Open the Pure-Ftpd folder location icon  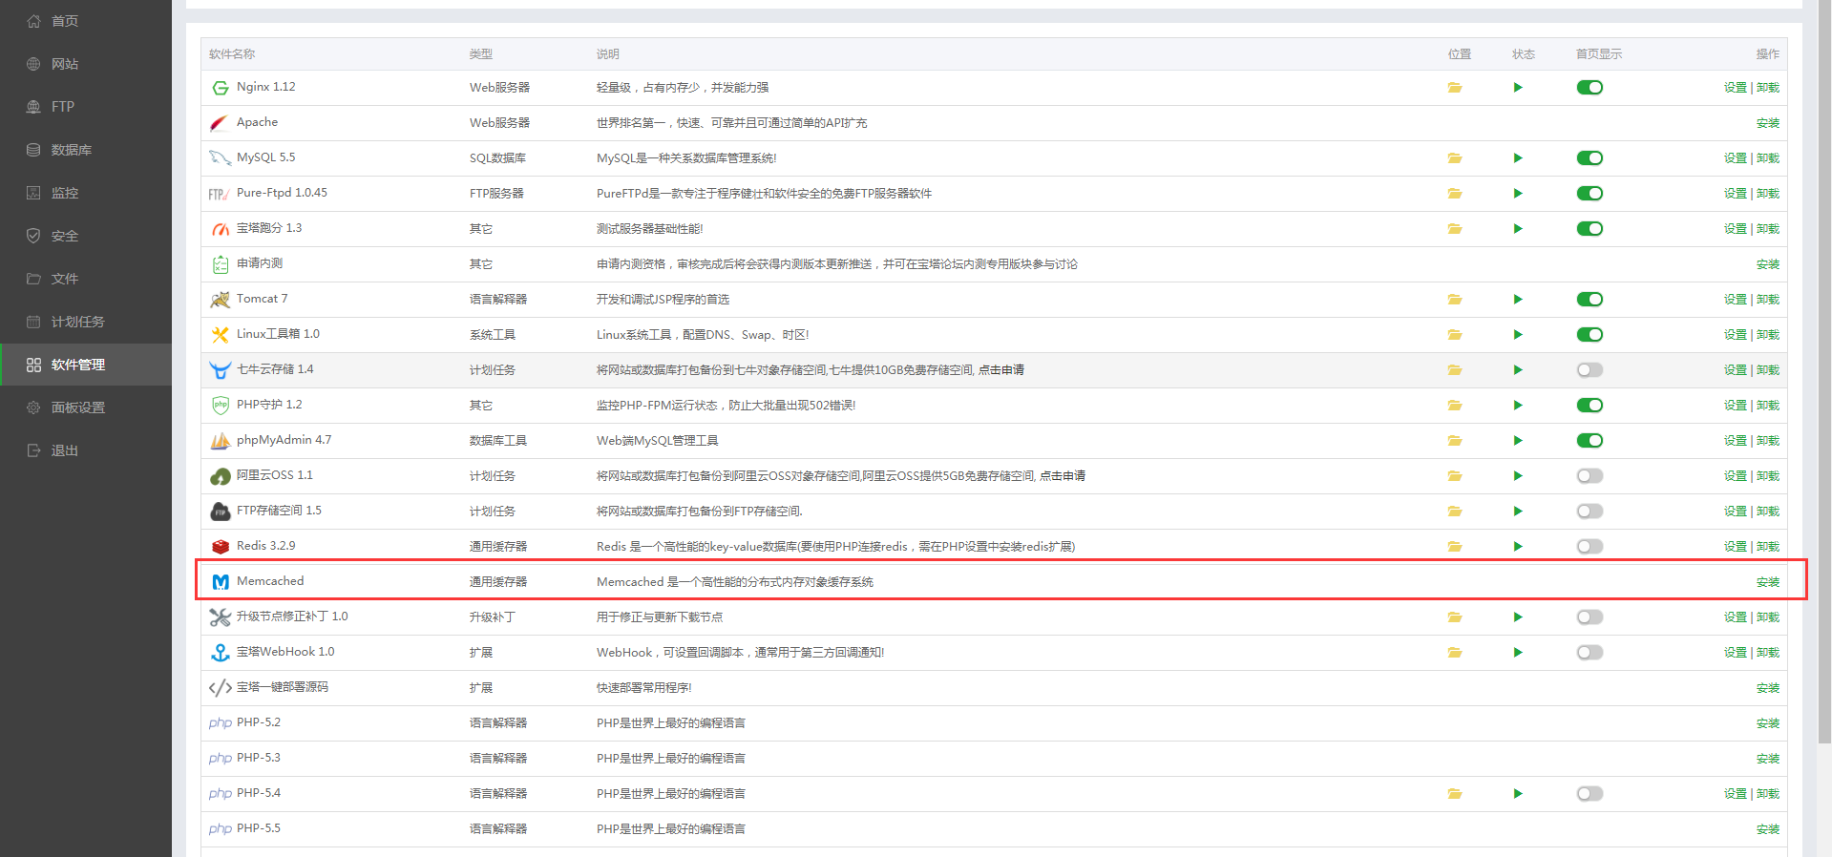point(1454,194)
